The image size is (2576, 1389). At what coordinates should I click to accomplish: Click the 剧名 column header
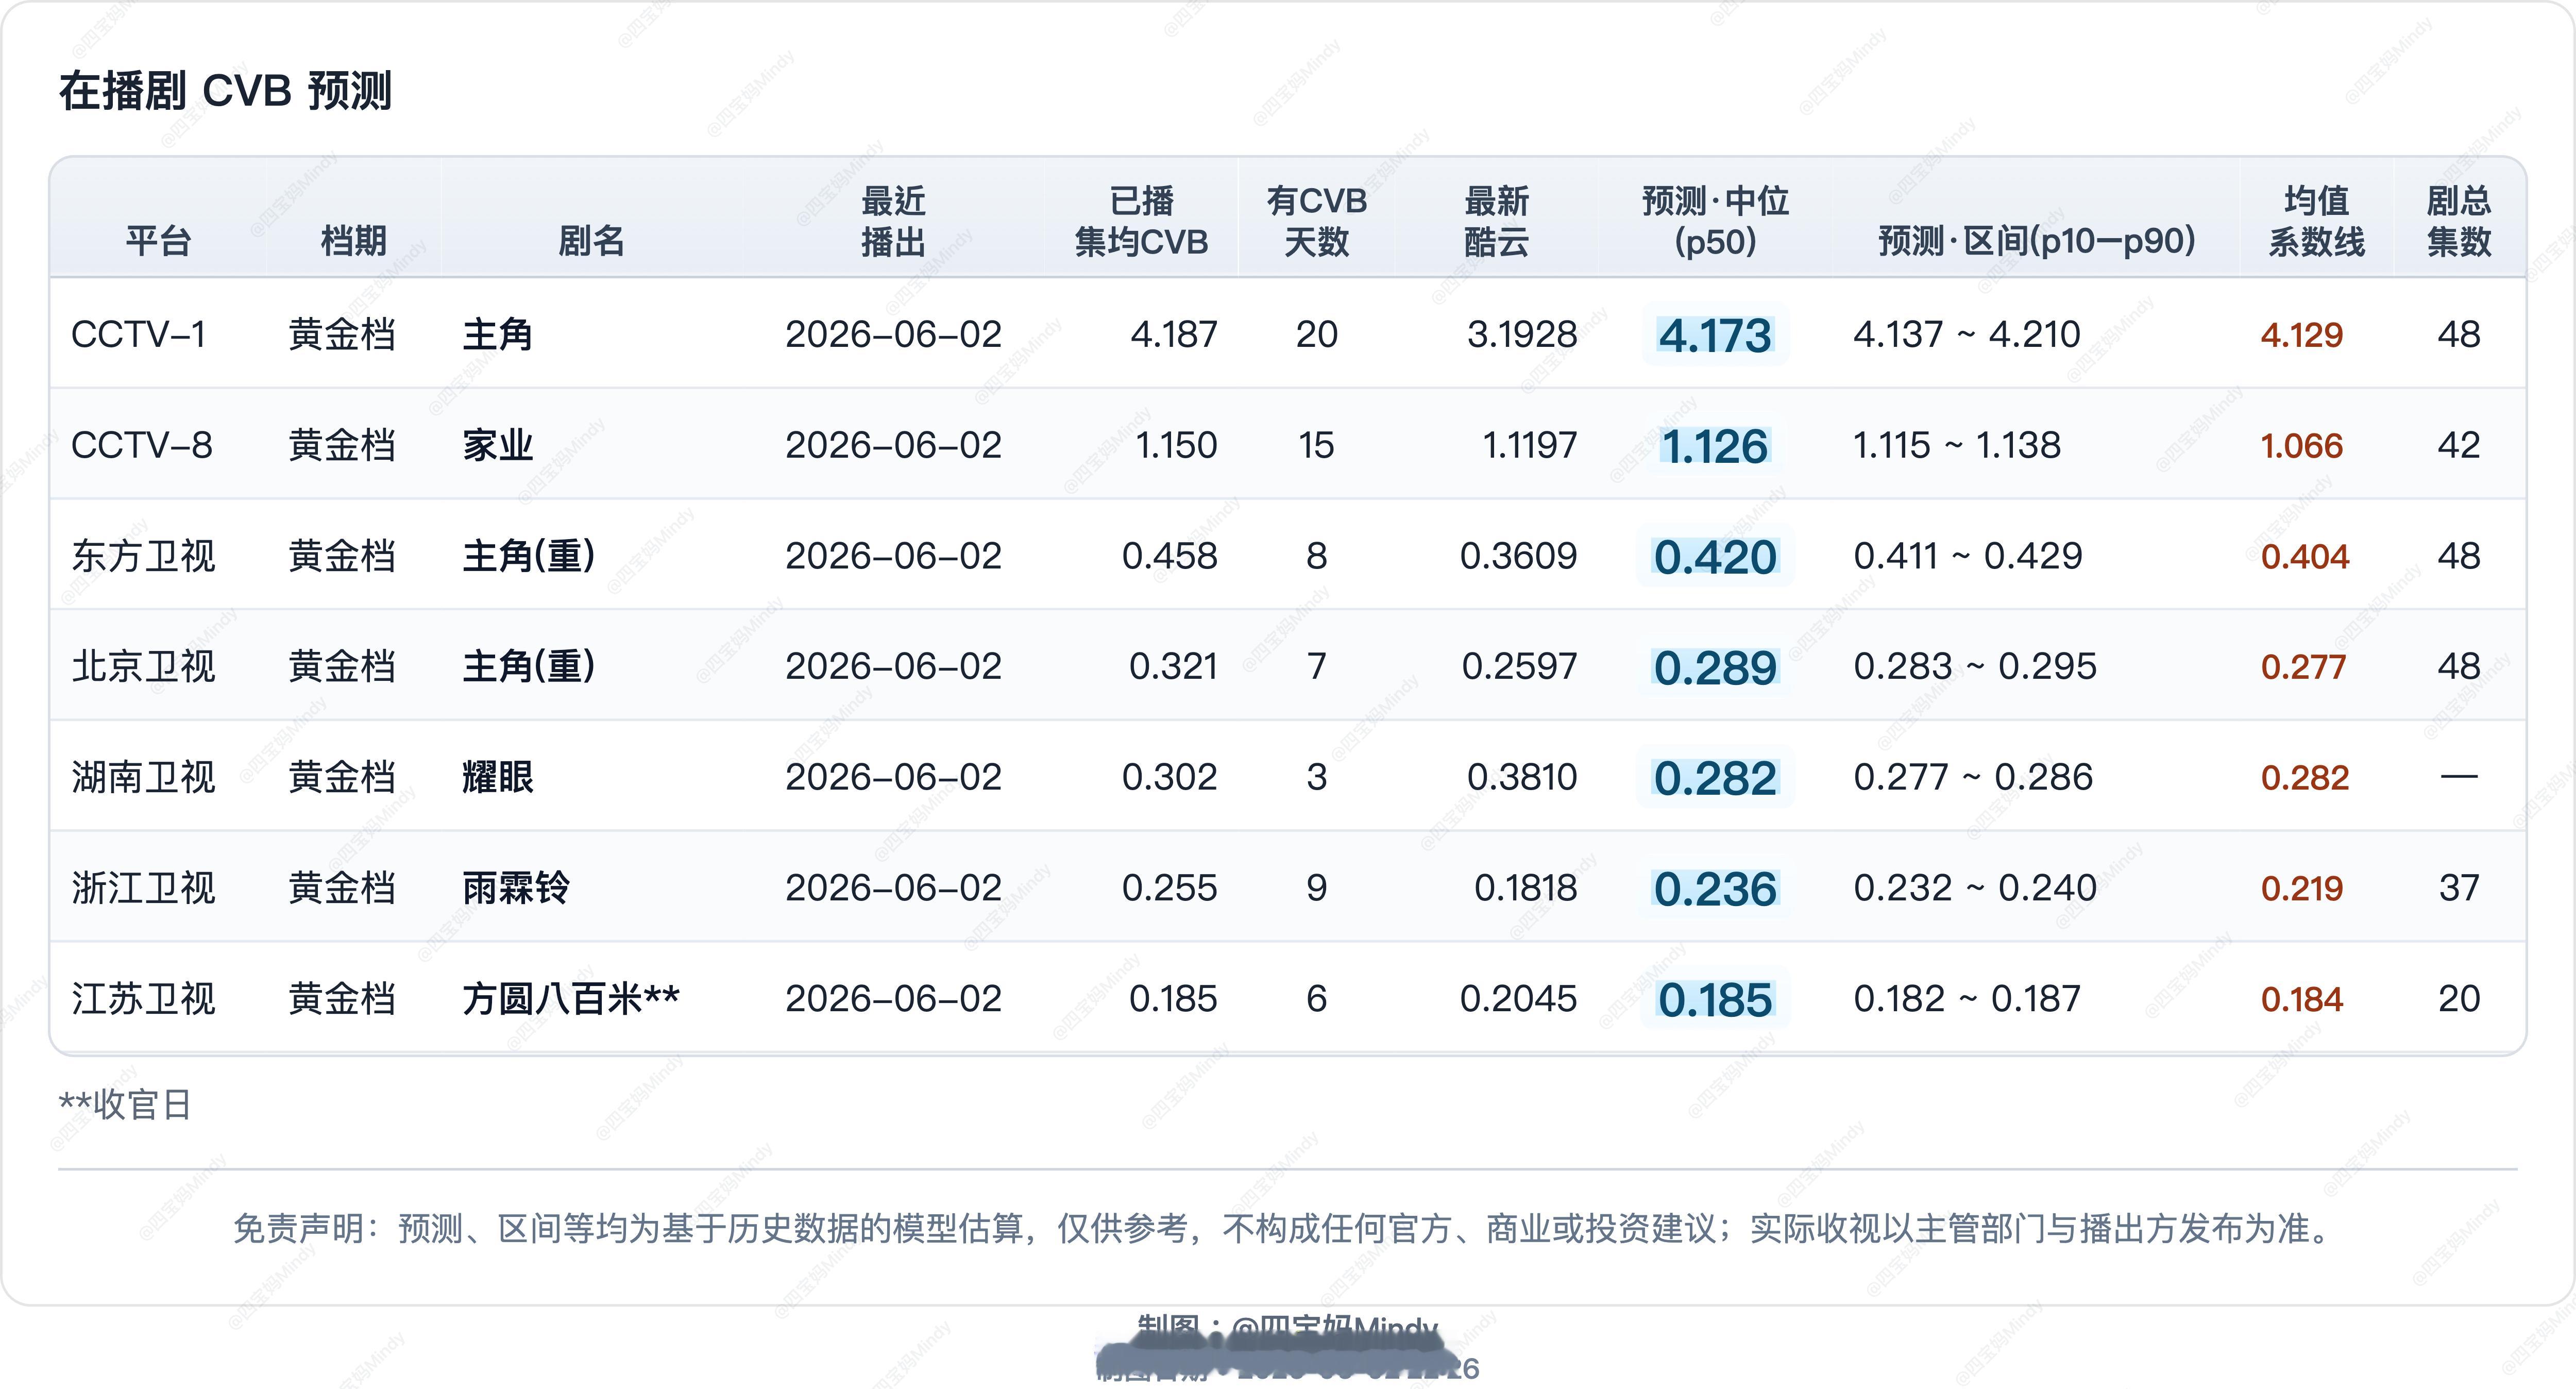[591, 241]
